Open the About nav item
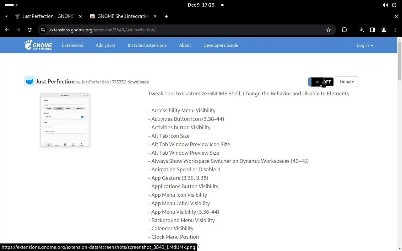402x251 pixels. coord(185,45)
